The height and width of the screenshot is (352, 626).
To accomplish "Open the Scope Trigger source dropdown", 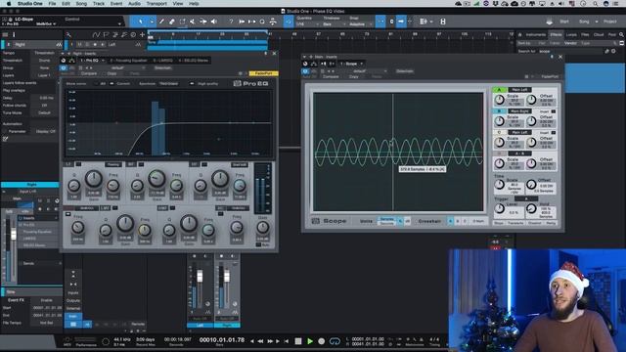I will pos(526,198).
